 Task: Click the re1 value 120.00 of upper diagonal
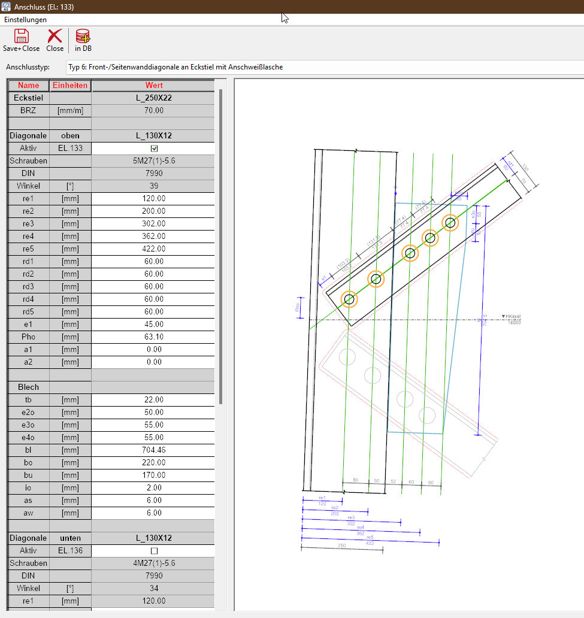pyautogui.click(x=154, y=199)
